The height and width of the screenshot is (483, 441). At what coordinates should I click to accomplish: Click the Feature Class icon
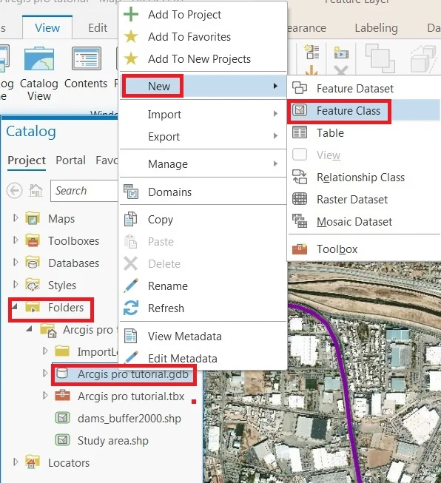coord(300,110)
